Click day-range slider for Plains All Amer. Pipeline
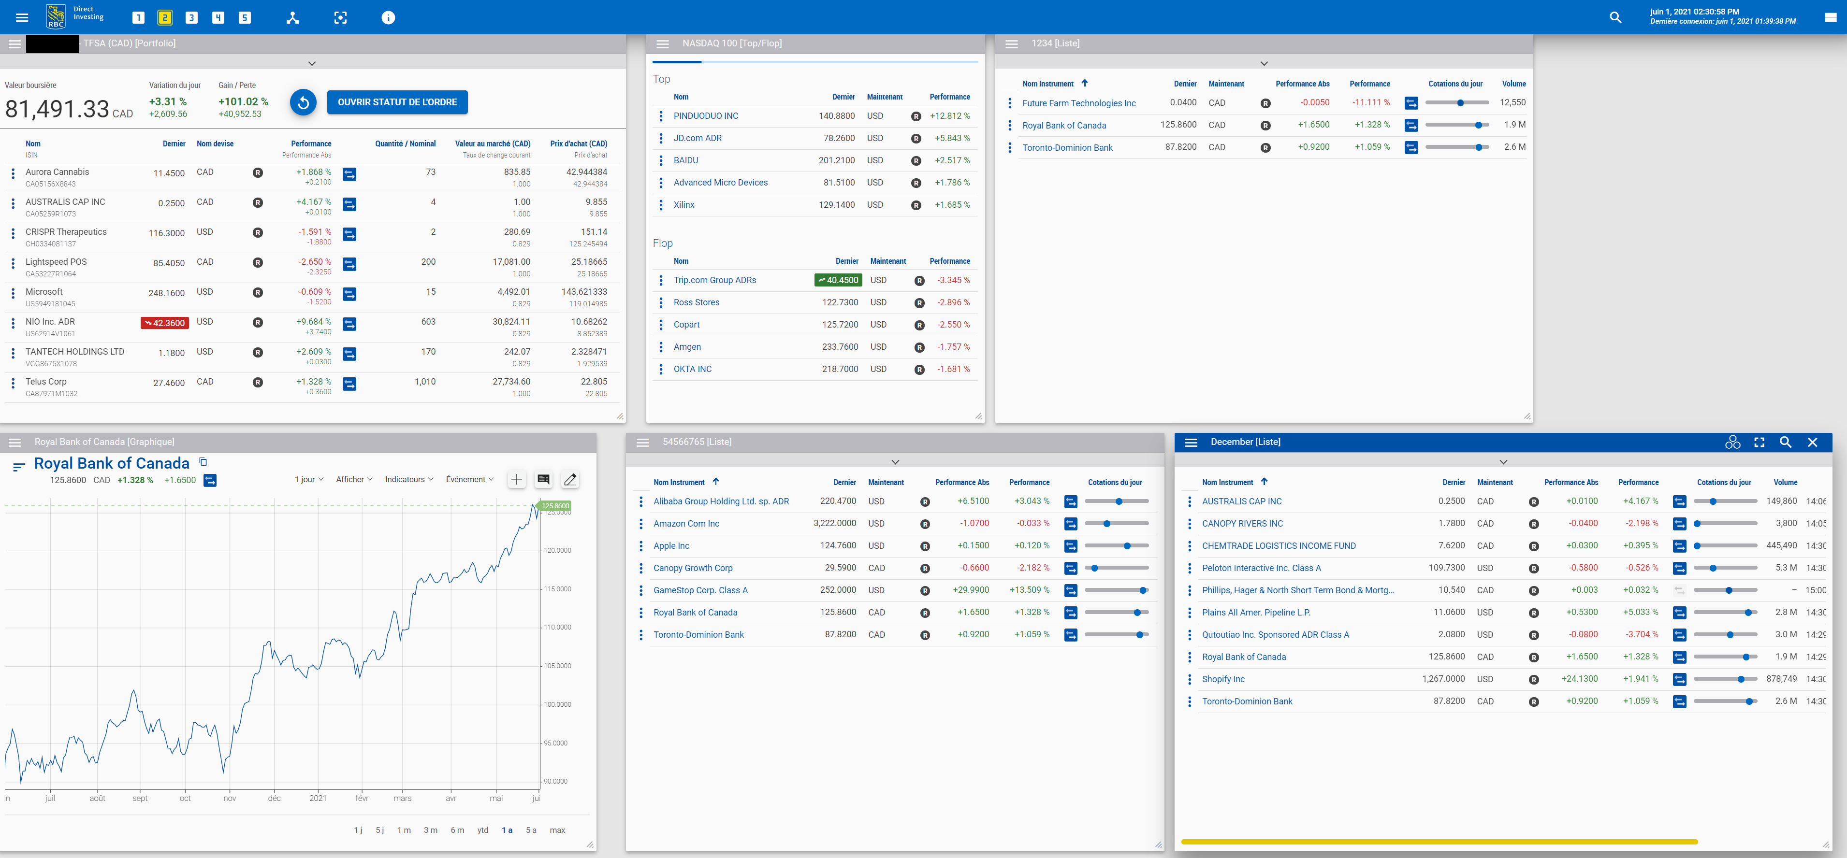The width and height of the screenshot is (1847, 858). (1725, 613)
